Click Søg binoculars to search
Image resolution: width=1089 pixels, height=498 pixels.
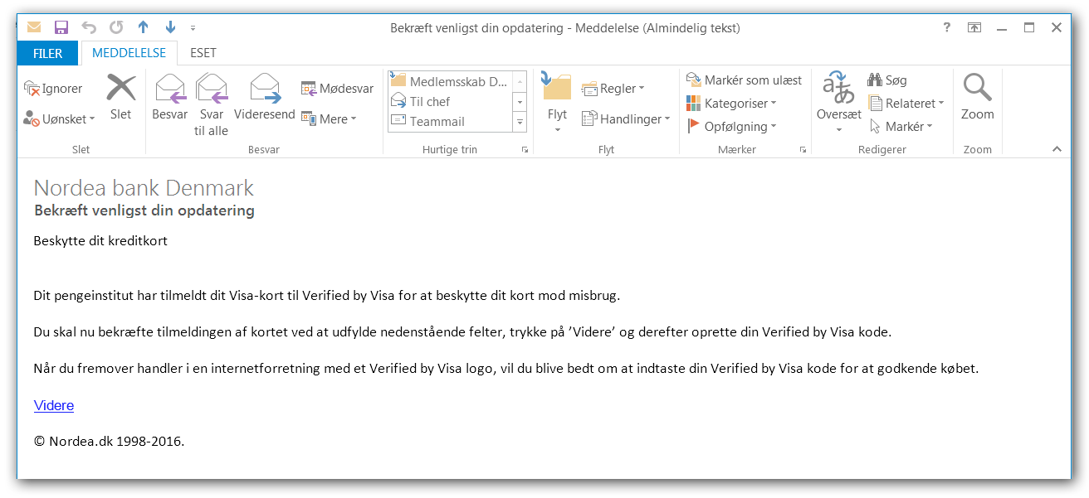point(887,80)
